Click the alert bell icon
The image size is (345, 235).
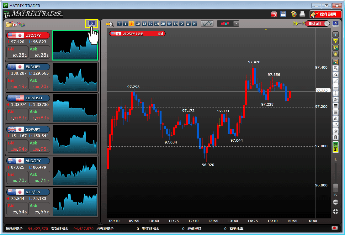[336, 54]
